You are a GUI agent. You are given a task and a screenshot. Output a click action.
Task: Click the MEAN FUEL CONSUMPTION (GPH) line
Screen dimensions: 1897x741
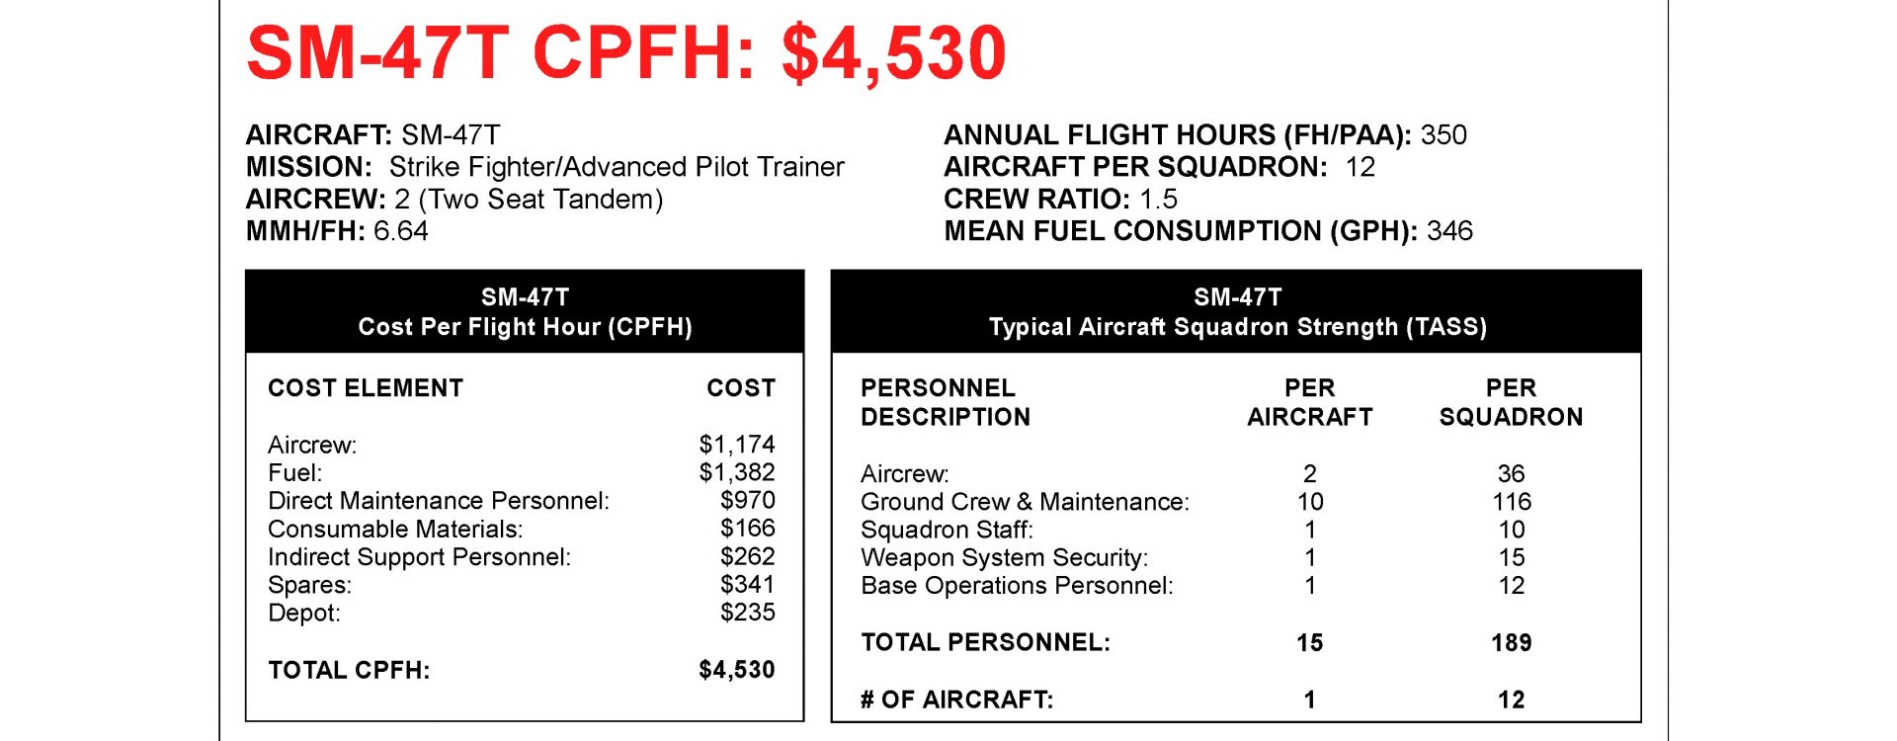coord(1207,231)
